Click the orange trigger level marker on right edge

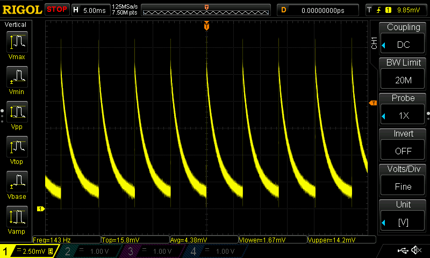(x=373, y=103)
